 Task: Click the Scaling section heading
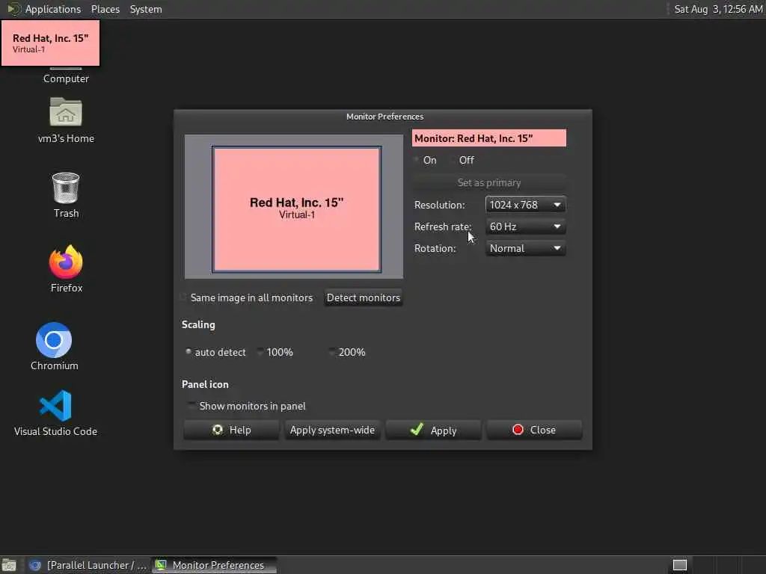click(198, 324)
